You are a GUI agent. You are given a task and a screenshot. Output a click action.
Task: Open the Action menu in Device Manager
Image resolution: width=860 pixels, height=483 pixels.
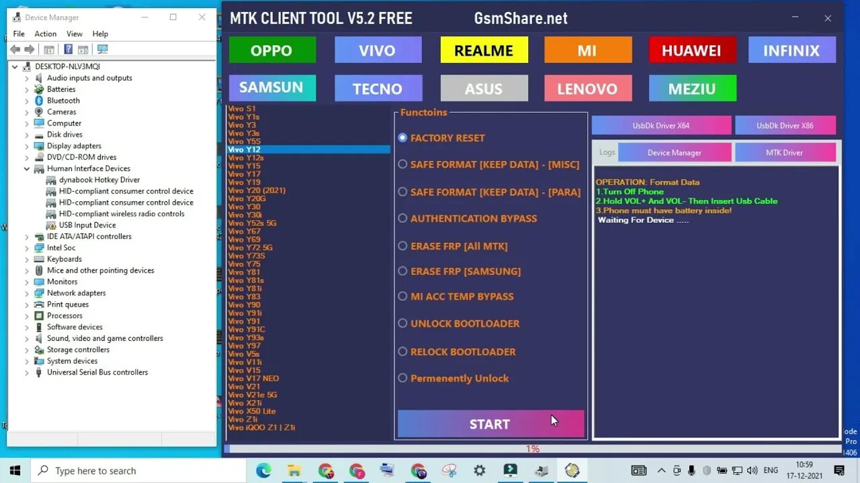click(x=45, y=34)
